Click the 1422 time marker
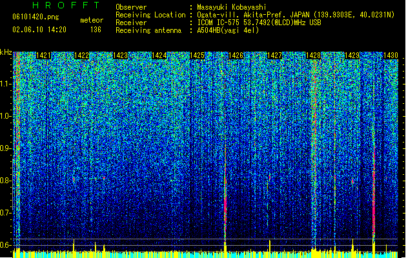This screenshot has width=406, height=258. (x=81, y=55)
